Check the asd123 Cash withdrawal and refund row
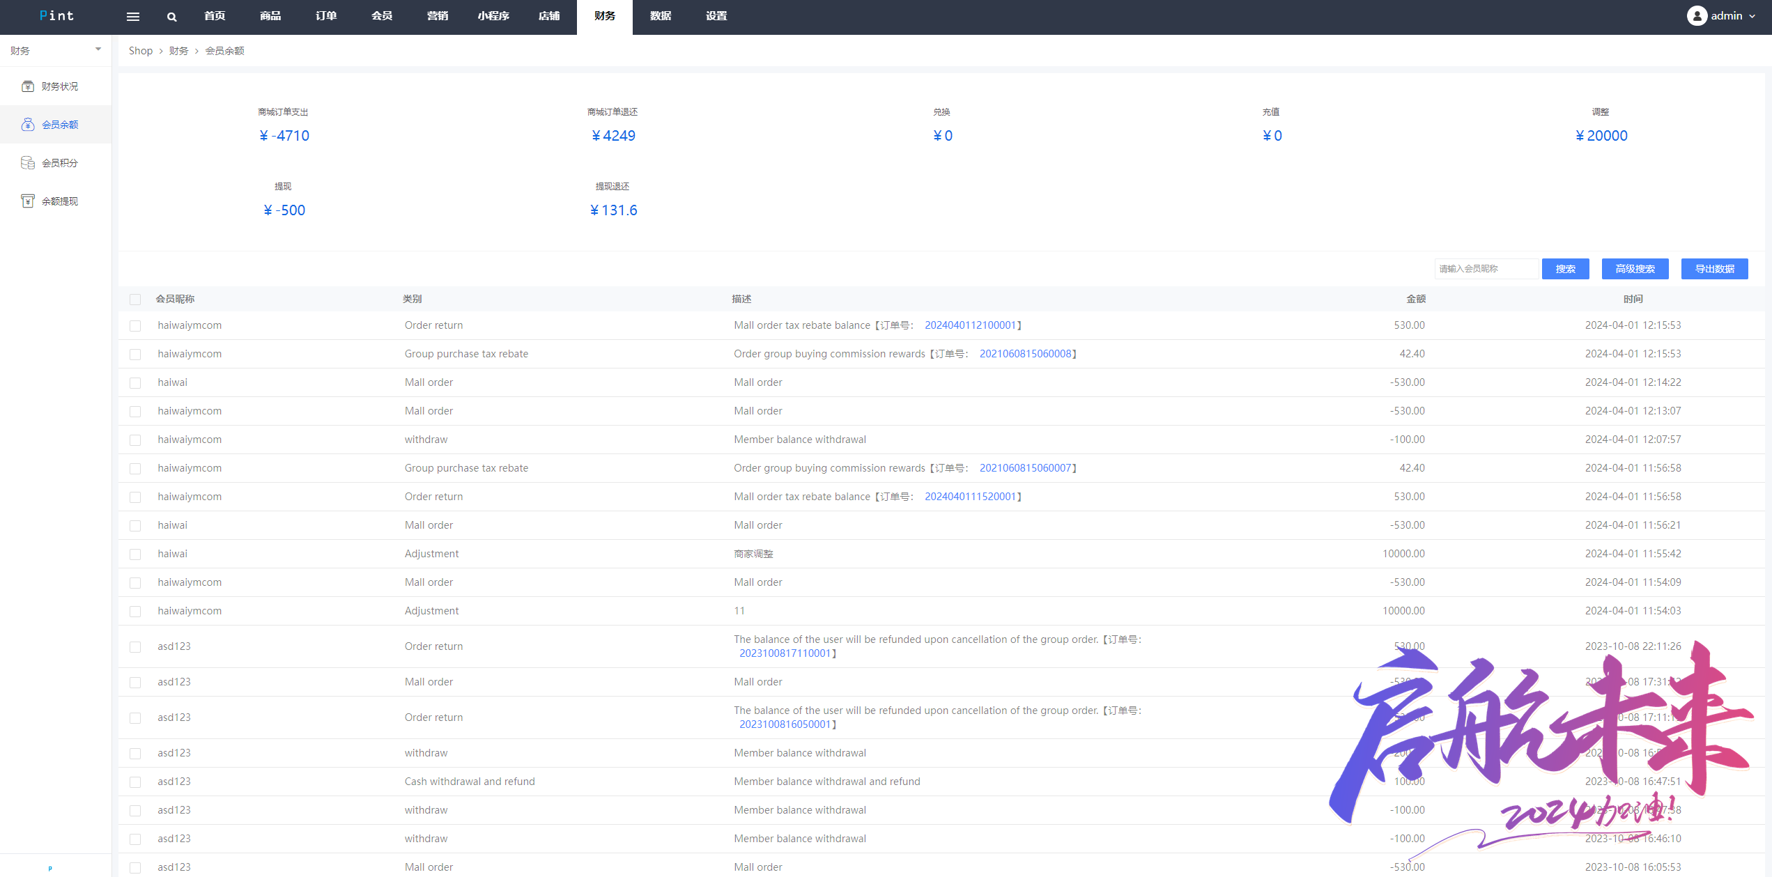This screenshot has width=1772, height=877. 135,782
